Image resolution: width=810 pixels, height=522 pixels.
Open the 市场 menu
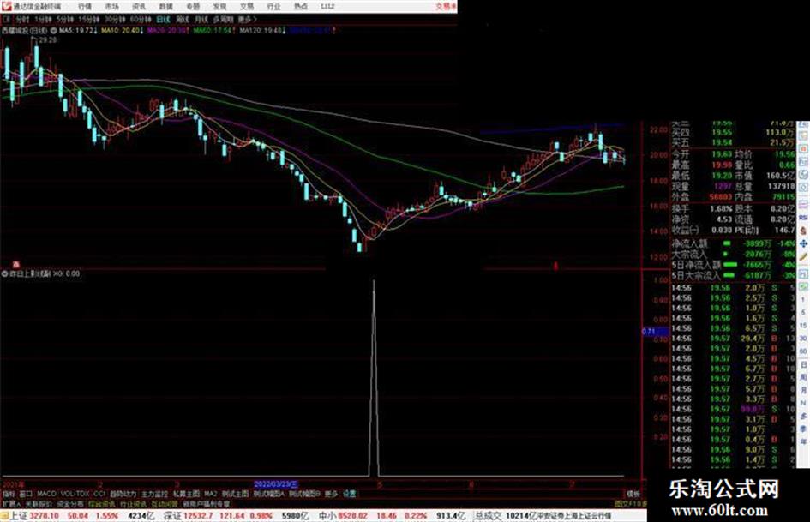tap(111, 7)
